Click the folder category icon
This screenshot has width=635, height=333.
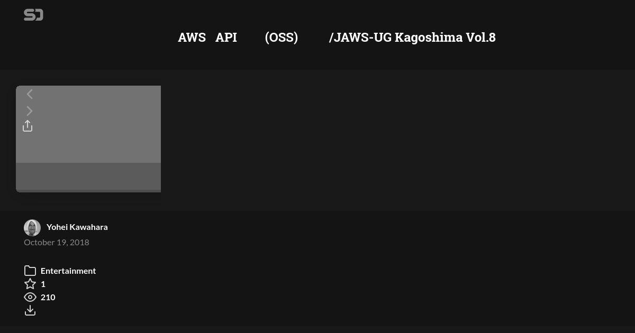(x=30, y=271)
